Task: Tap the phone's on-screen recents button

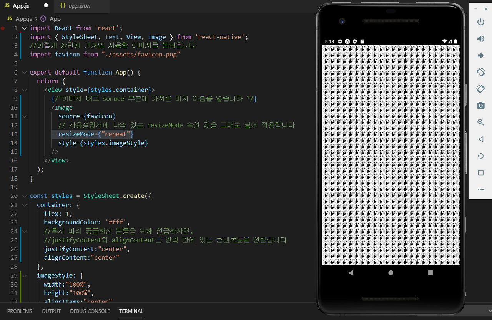Action: point(430,273)
